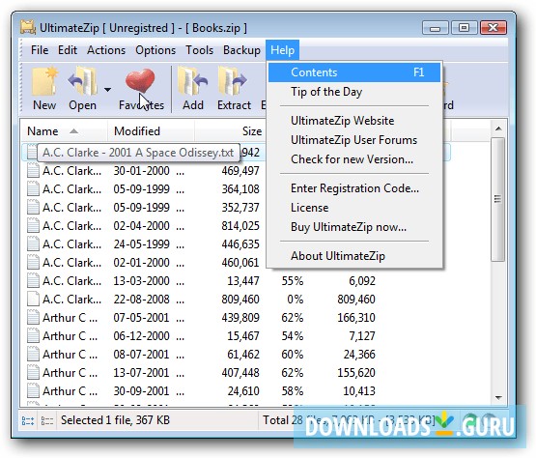Open the Options menu
This screenshot has height=458, width=536.
click(x=155, y=50)
